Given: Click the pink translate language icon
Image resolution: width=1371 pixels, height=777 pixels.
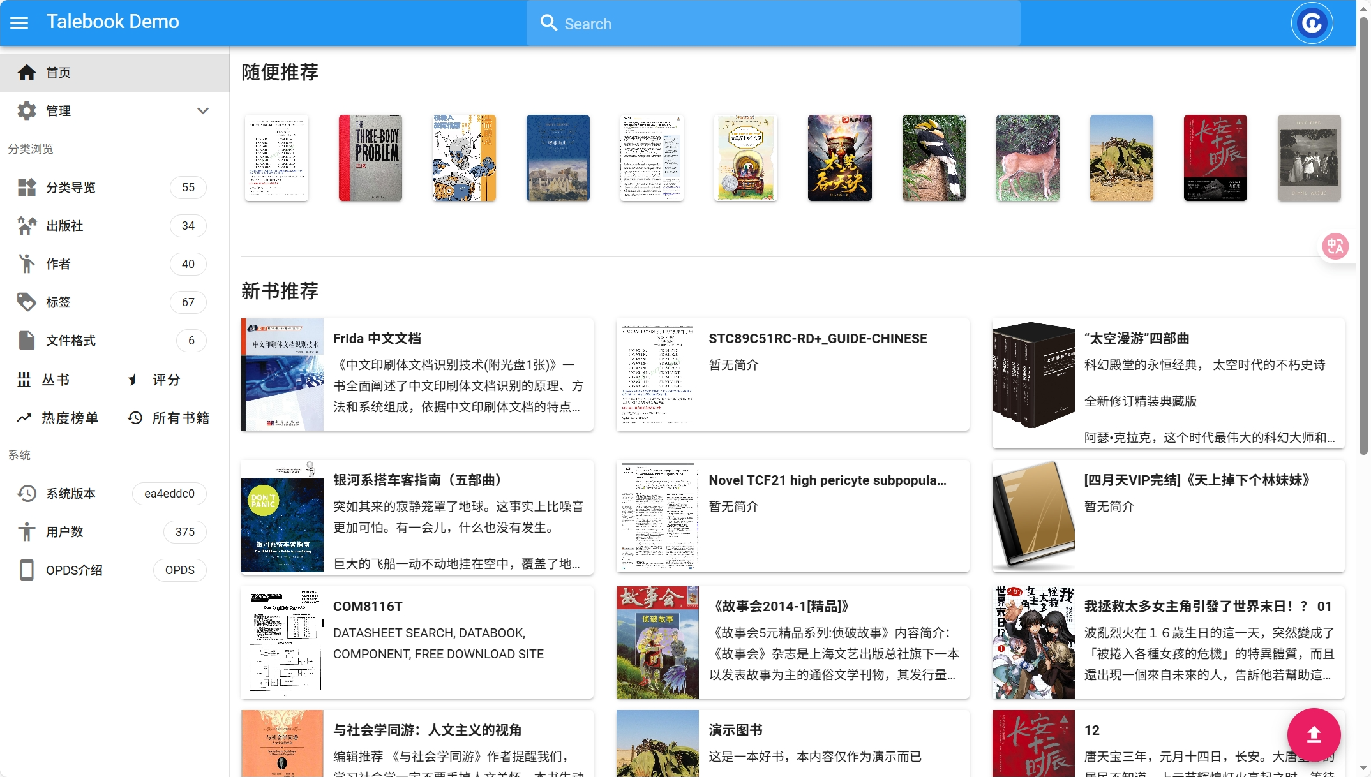Looking at the screenshot, I should [1335, 246].
